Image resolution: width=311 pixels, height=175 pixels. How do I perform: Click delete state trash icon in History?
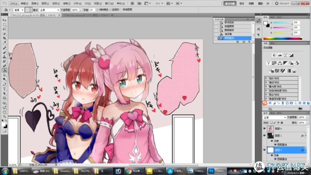tap(249, 42)
